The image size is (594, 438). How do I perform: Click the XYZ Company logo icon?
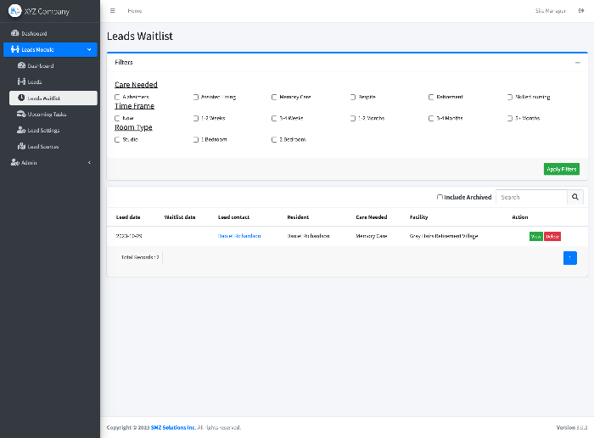click(14, 11)
